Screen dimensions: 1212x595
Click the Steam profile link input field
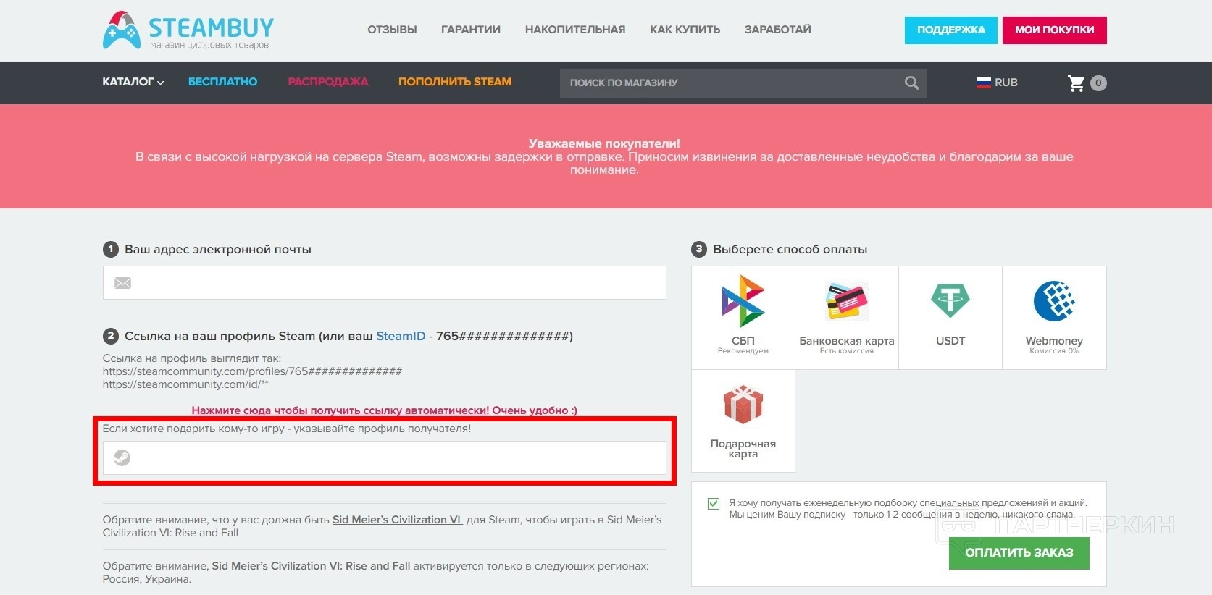(385, 458)
